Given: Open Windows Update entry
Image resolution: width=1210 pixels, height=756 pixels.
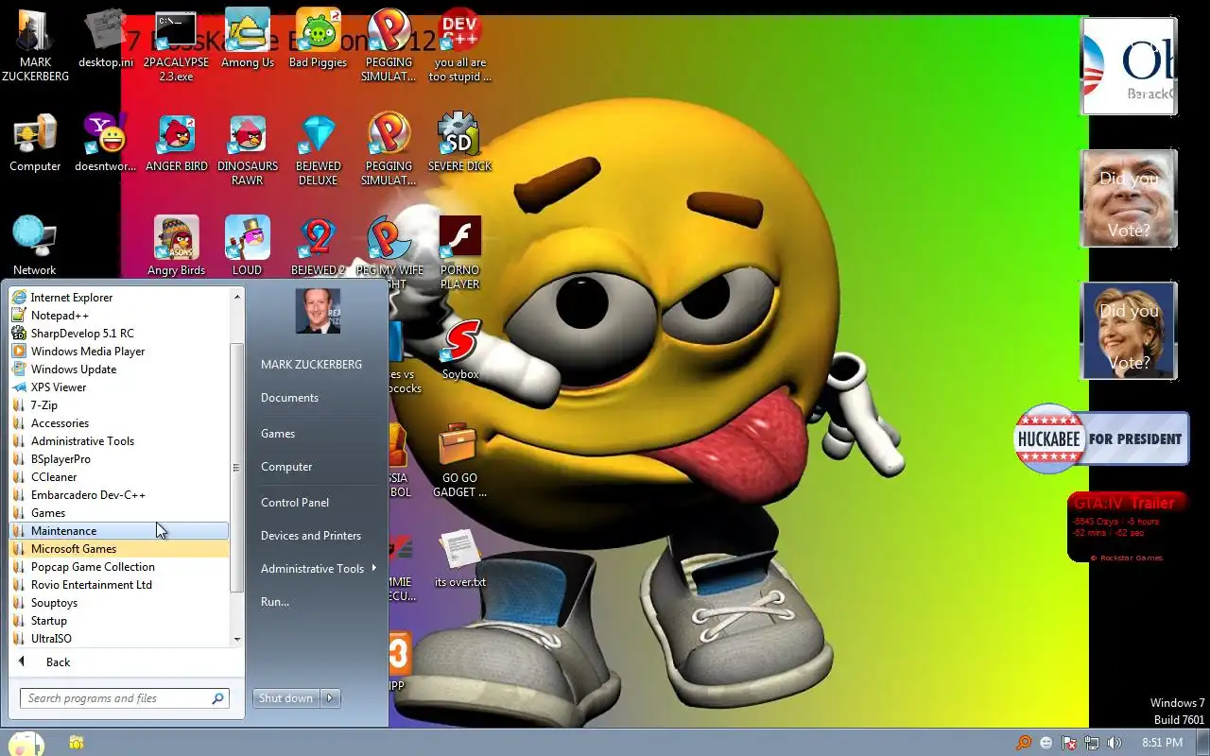Looking at the screenshot, I should tap(119, 369).
